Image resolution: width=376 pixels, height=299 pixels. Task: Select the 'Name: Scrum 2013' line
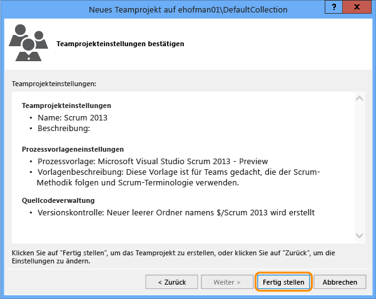73,118
